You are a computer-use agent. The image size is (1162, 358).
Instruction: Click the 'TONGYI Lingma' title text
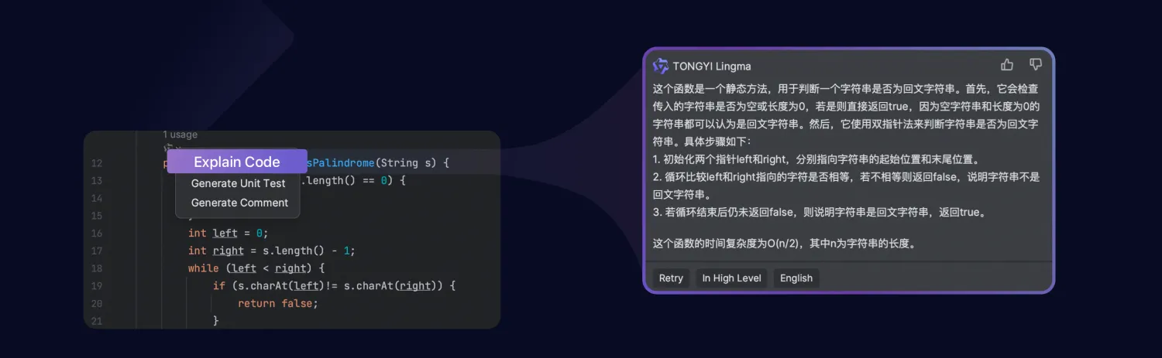click(x=712, y=66)
